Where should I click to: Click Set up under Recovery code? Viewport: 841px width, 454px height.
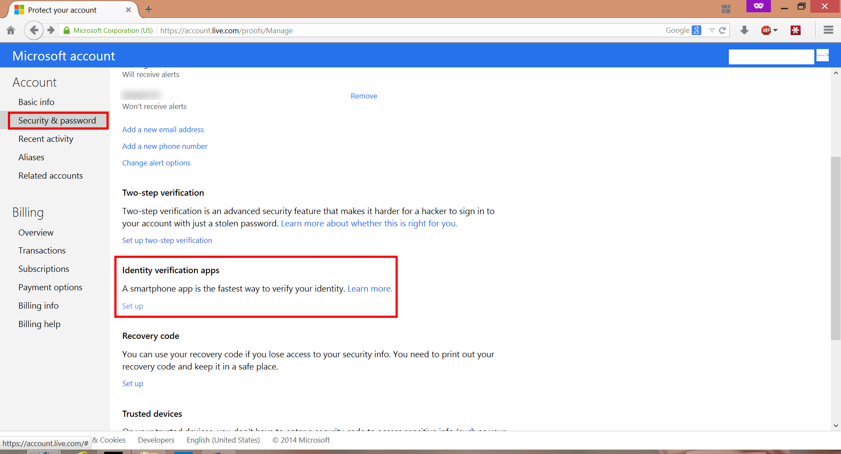132,384
